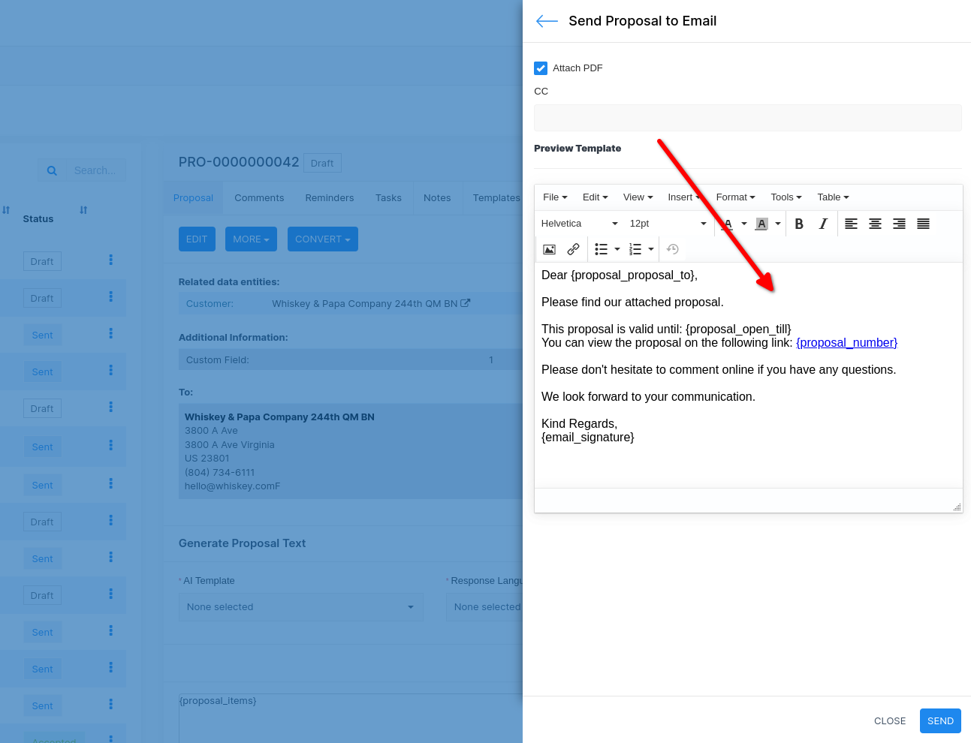Click the bullet list icon
This screenshot has width=971, height=743.
[601, 249]
